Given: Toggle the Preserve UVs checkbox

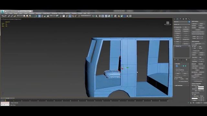Looking at the screenshot, I should click(x=193, y=51).
